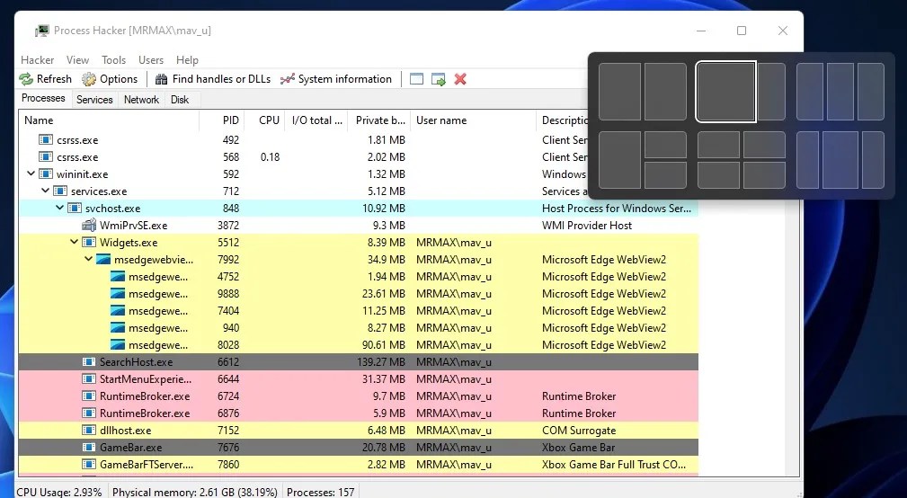
Task: Click the red X terminate icon
Action: (460, 79)
